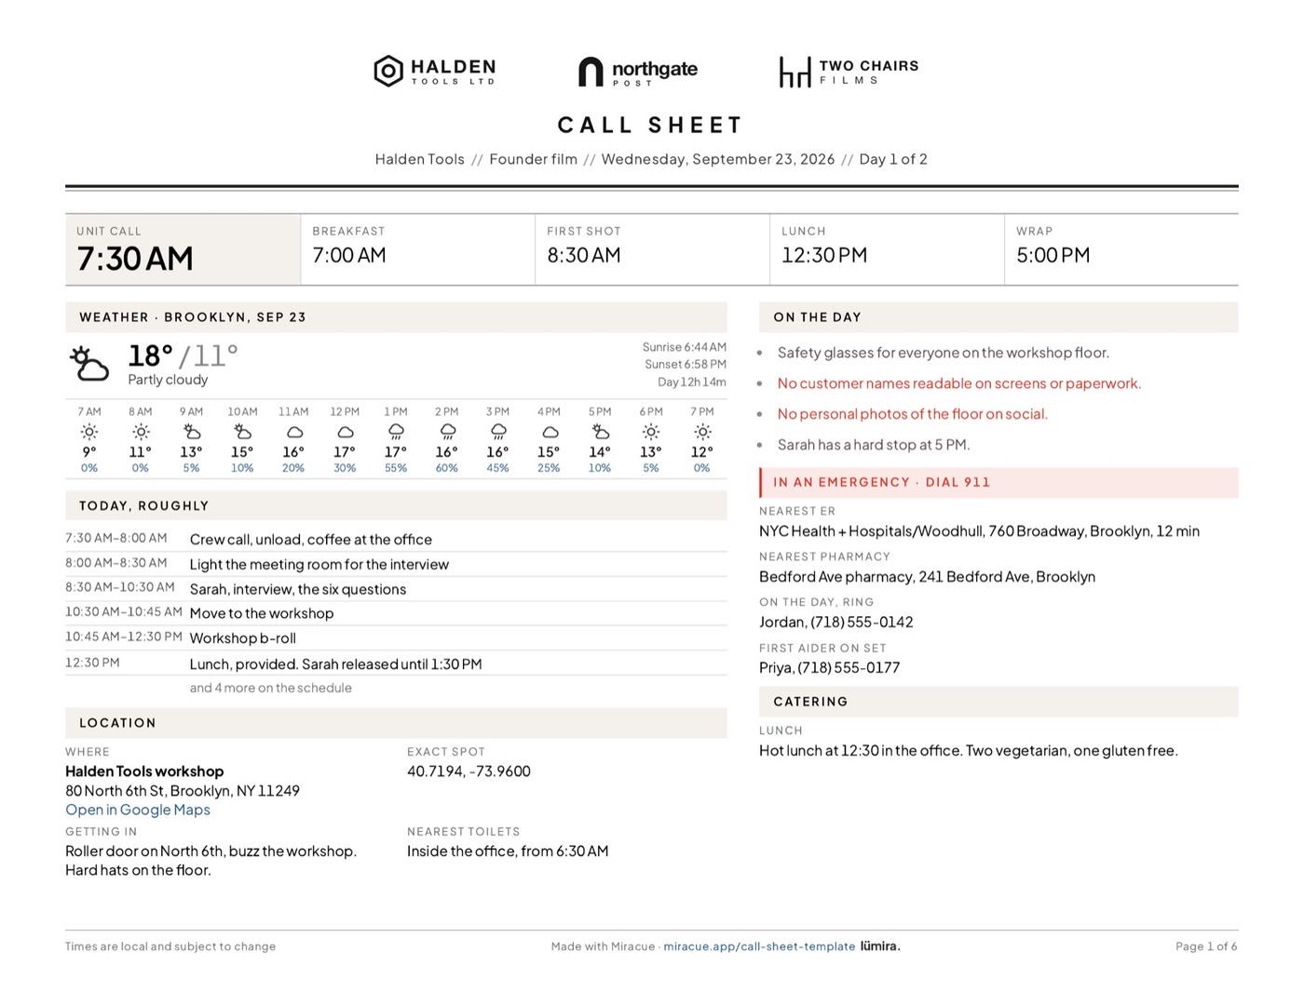
Task: Select the 7 AM sunny weather icon
Action: [x=89, y=432]
